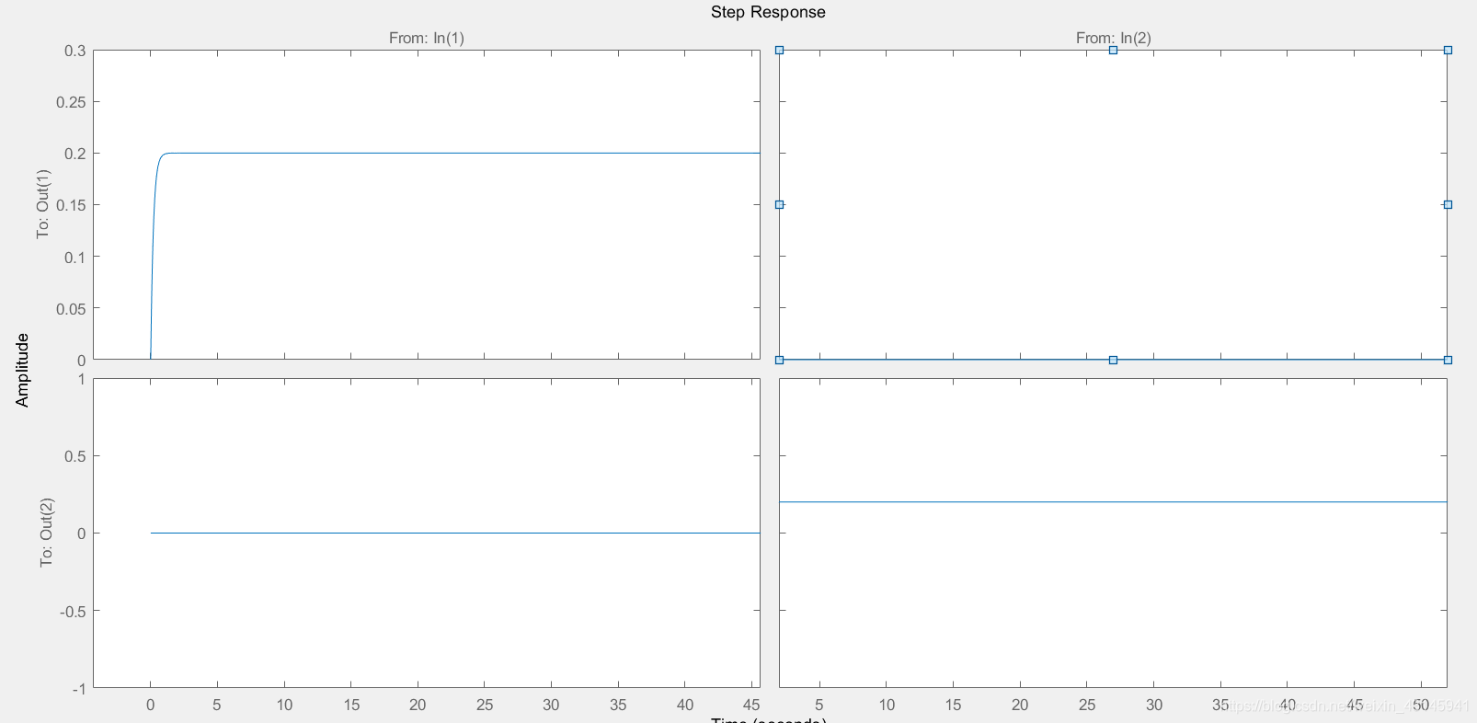Click the 'Step Response' plot title
The height and width of the screenshot is (723, 1477).
tap(768, 12)
